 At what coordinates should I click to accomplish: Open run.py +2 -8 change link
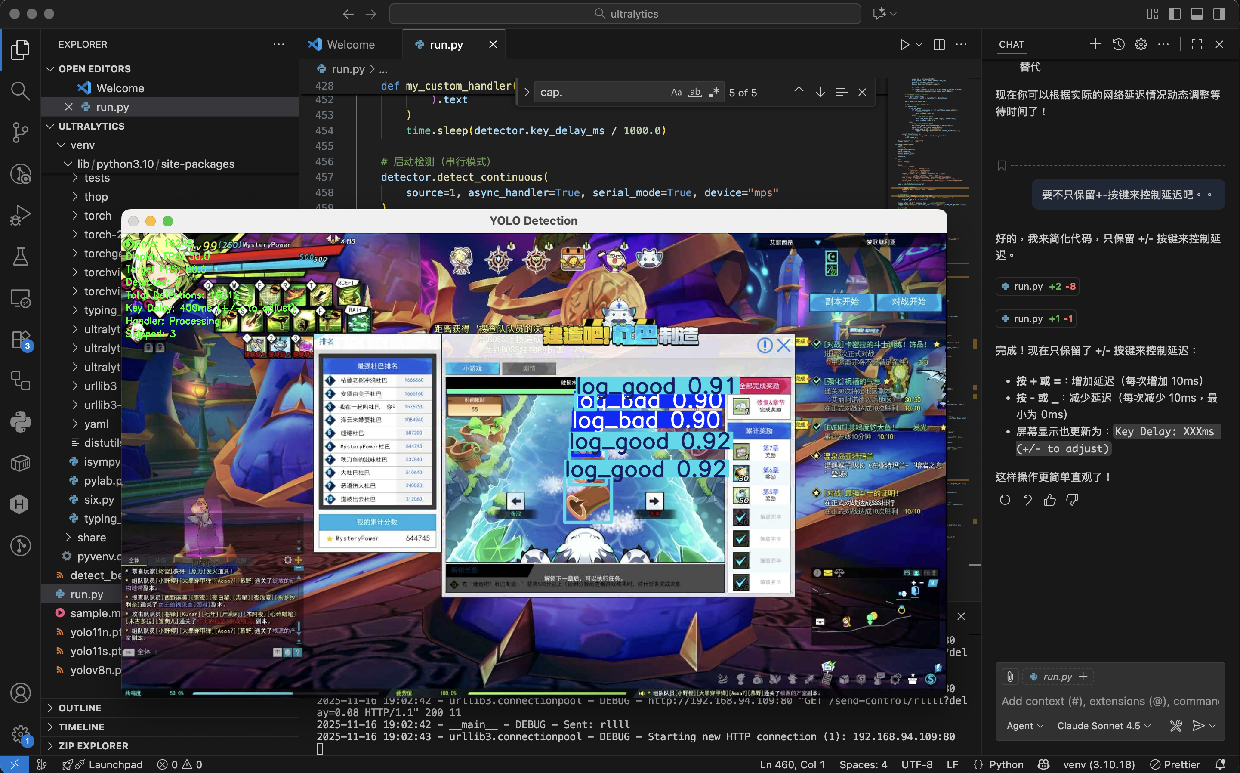pyautogui.click(x=1037, y=286)
